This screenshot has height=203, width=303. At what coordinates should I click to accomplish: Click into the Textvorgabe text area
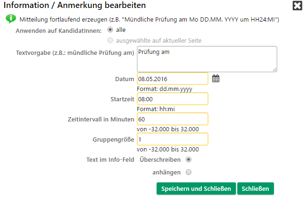click(x=207, y=59)
